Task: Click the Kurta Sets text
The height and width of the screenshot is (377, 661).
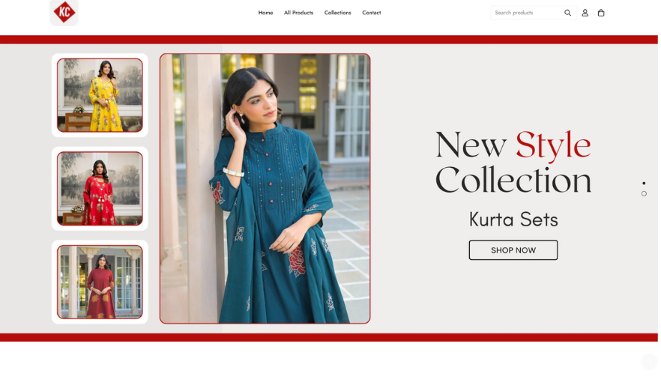Action: (514, 219)
